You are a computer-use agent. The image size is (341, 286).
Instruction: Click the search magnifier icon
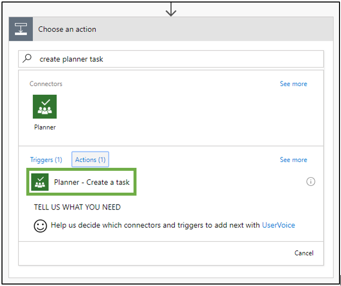27,59
